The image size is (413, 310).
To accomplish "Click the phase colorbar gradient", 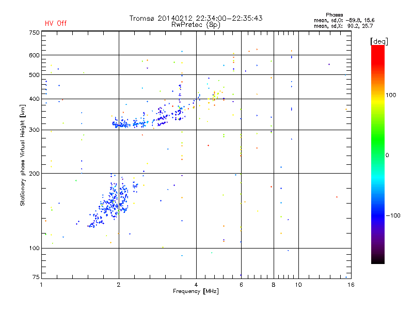I will point(378,154).
